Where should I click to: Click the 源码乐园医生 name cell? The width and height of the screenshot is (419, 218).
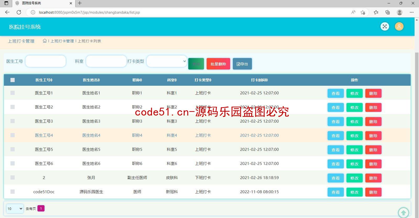pos(91,192)
